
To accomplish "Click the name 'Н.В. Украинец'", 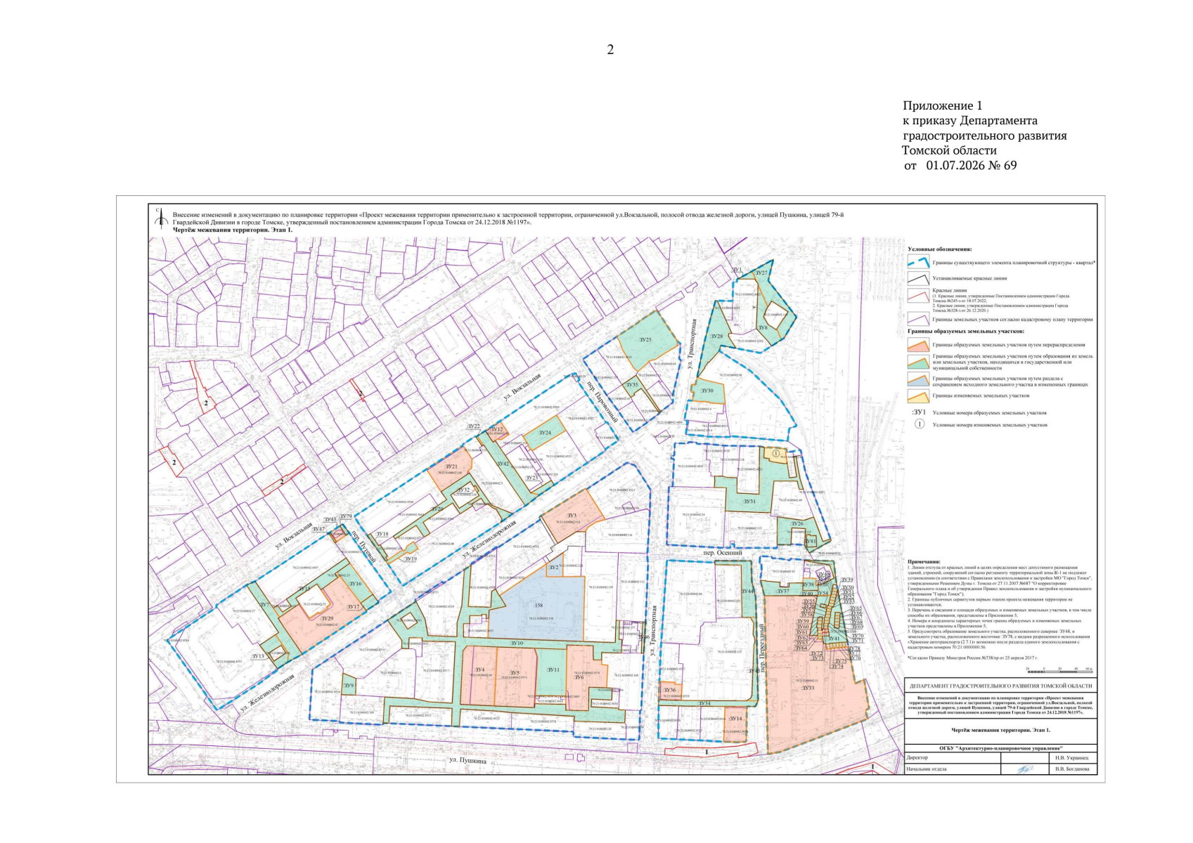I will pyautogui.click(x=1071, y=758).
